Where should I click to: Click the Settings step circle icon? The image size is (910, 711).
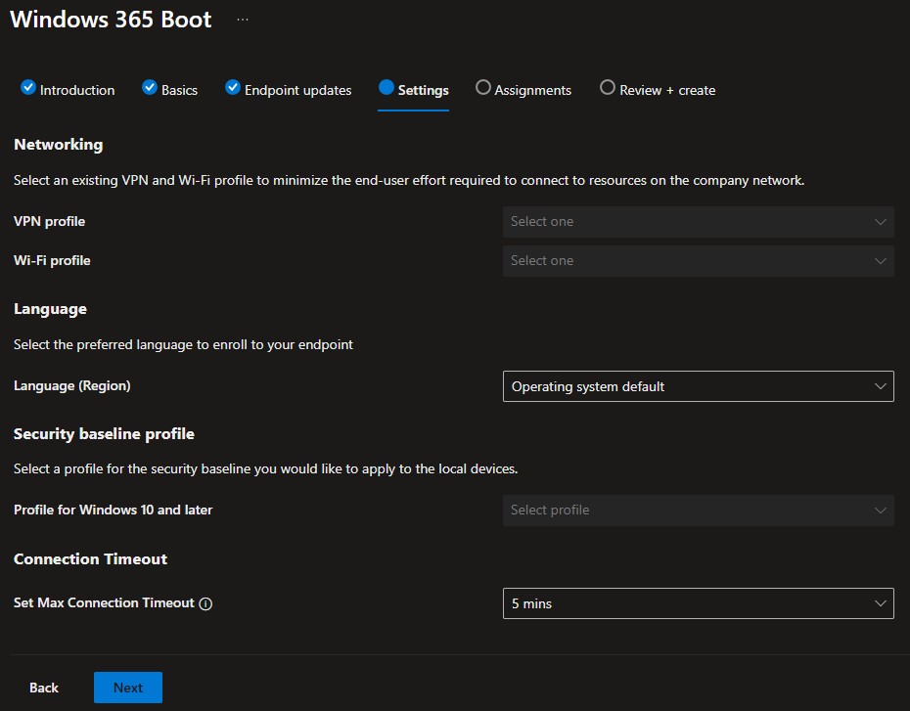click(x=386, y=87)
